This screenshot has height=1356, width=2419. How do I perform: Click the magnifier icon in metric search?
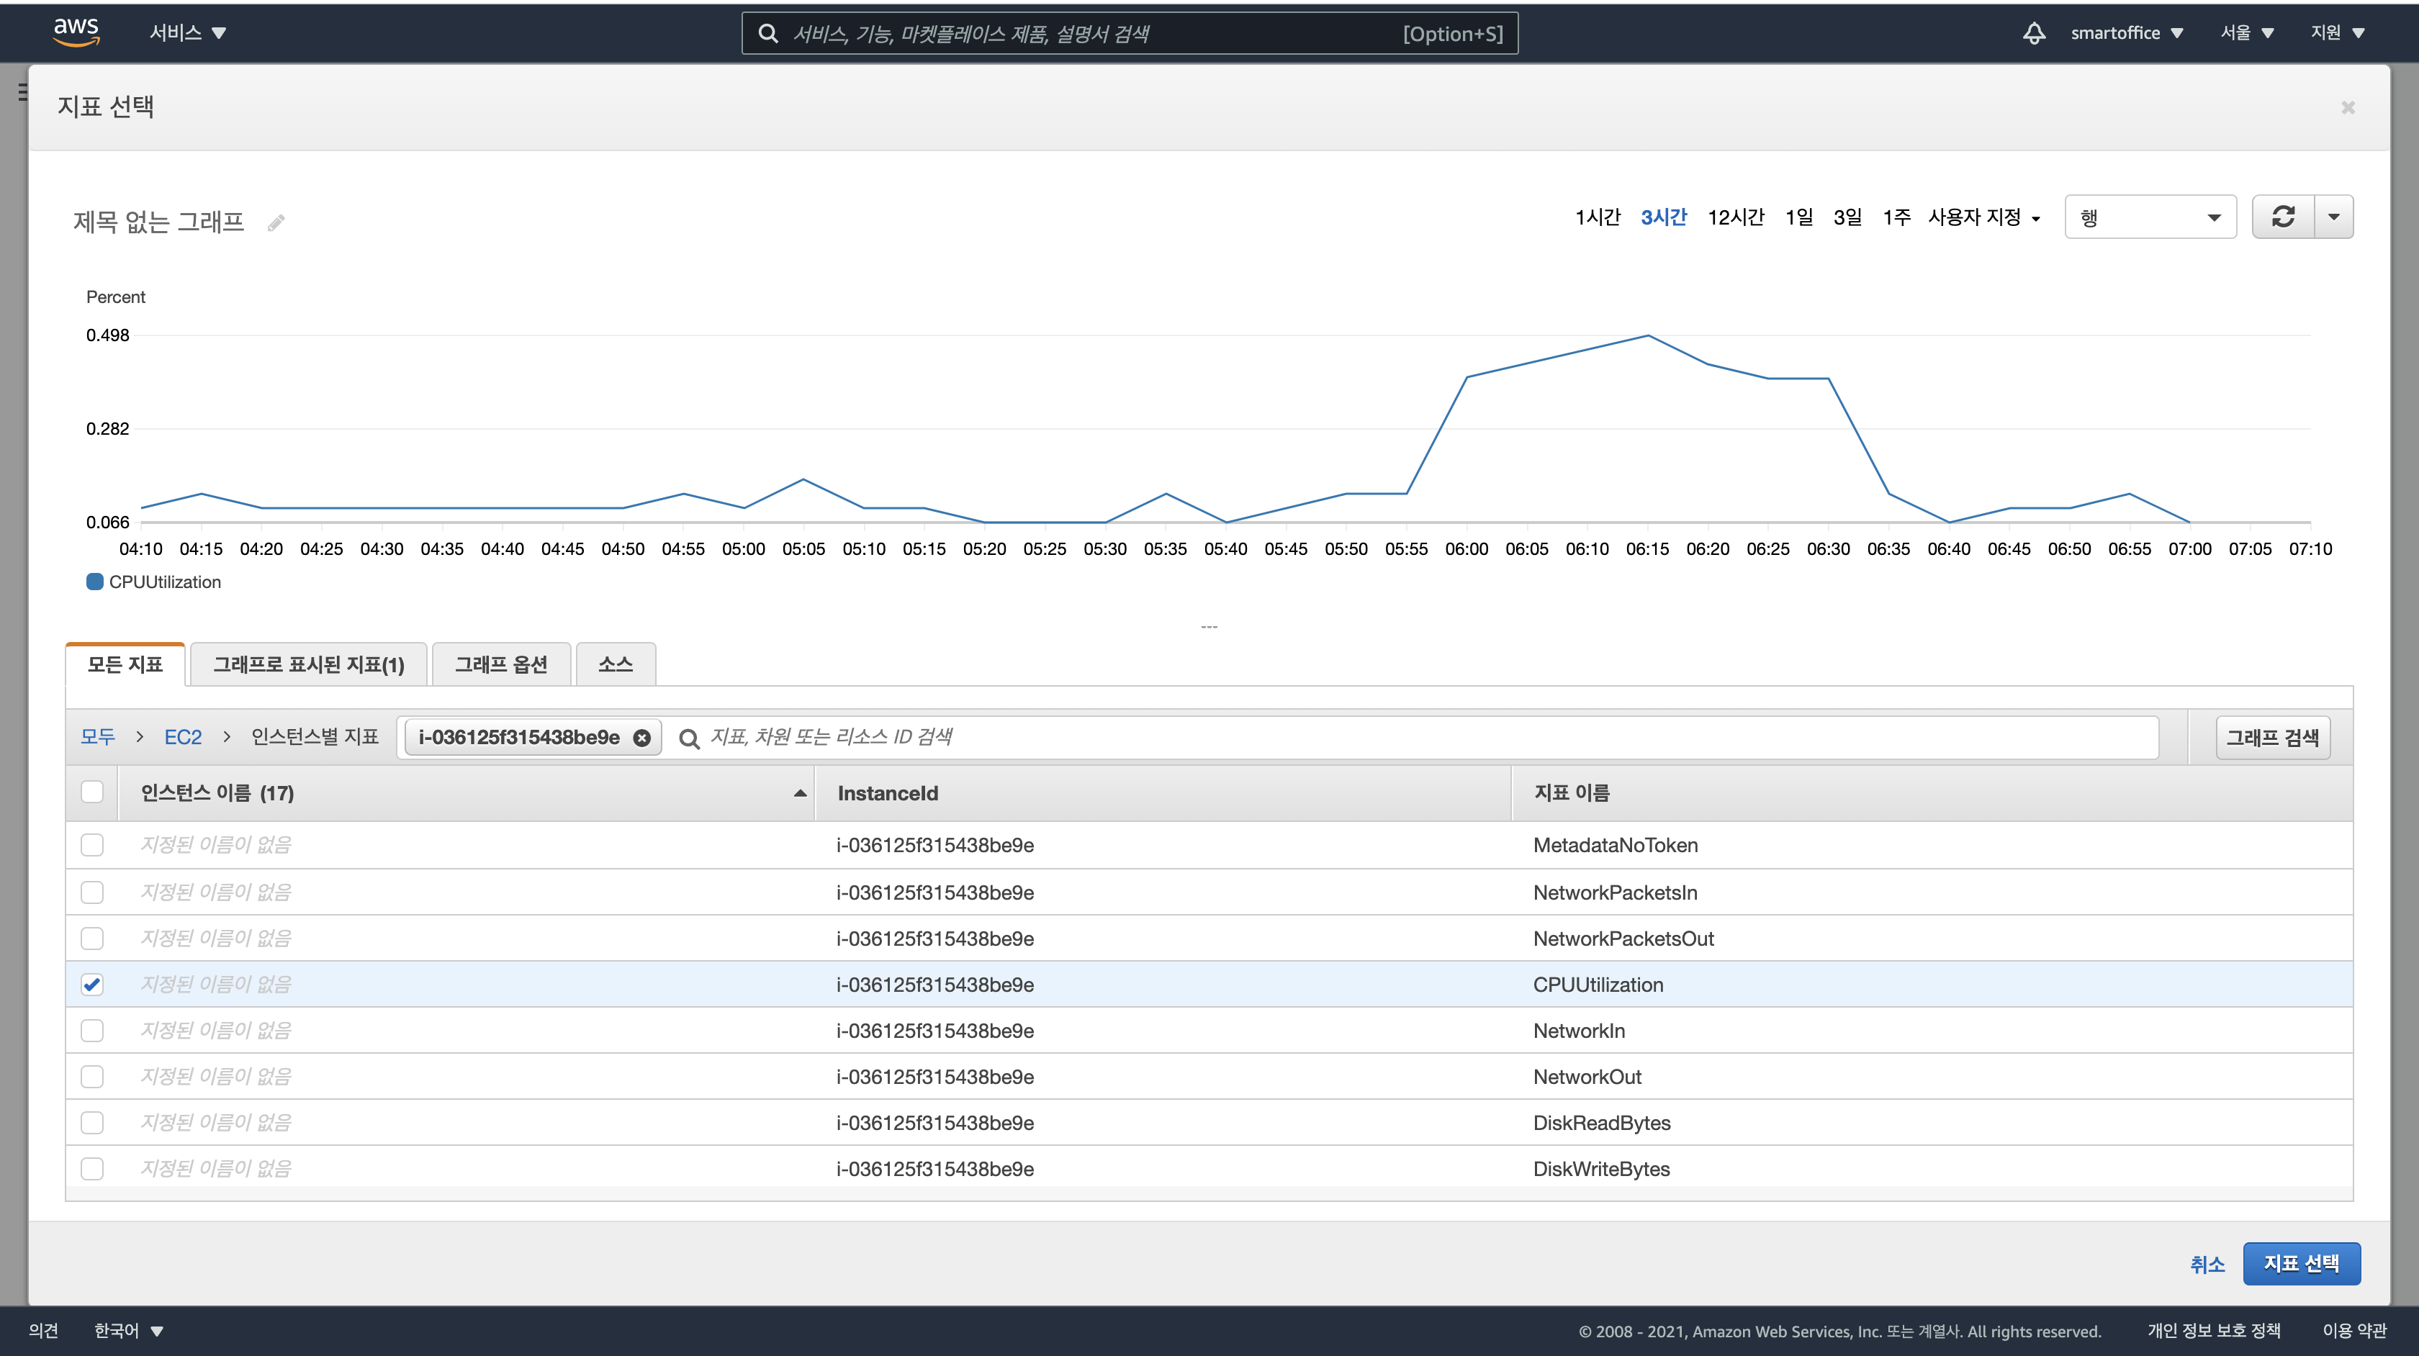point(689,739)
